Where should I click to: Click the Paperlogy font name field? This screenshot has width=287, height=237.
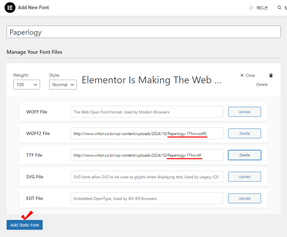143,32
